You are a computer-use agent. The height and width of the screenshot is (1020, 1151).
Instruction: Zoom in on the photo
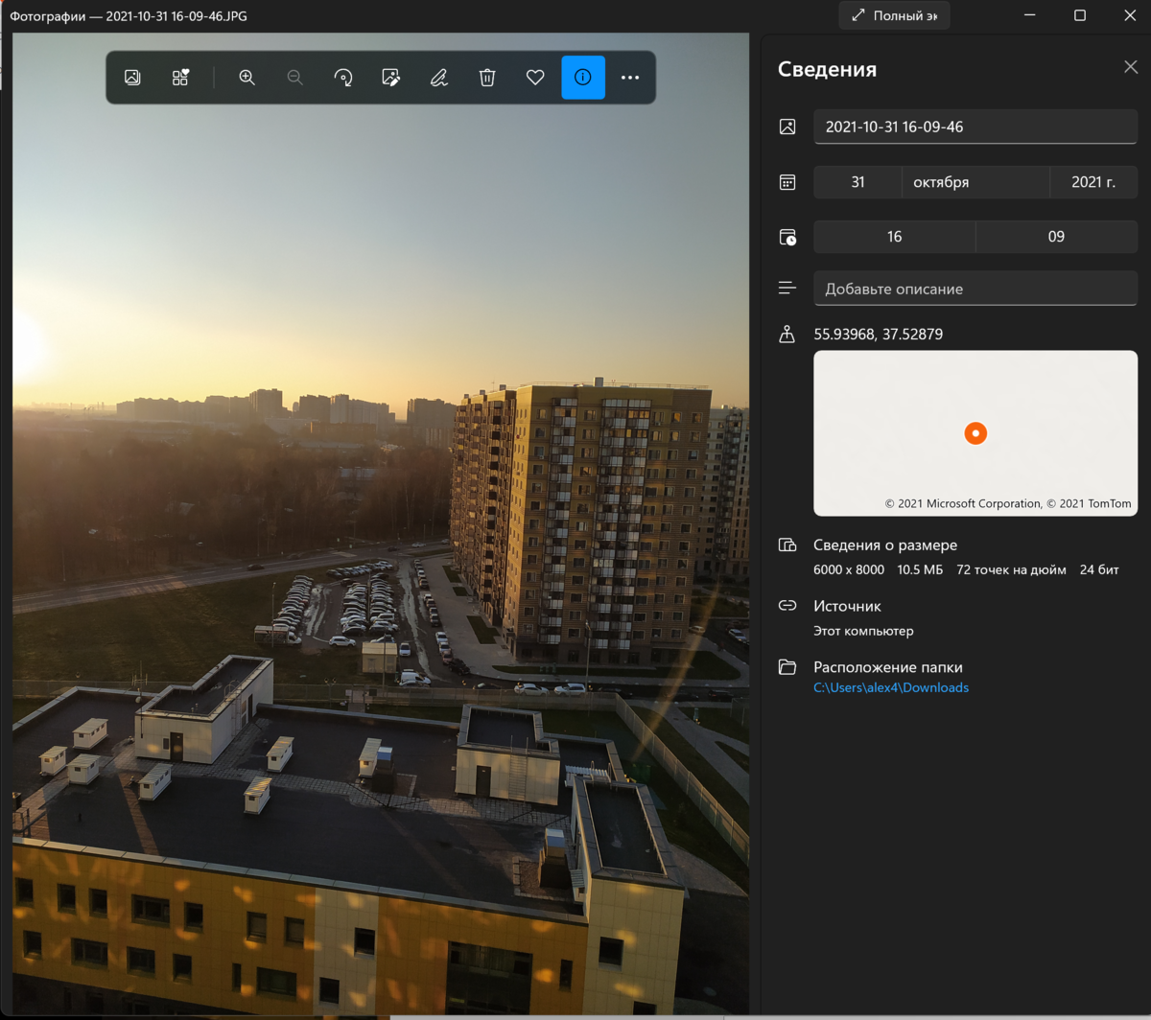pos(247,78)
